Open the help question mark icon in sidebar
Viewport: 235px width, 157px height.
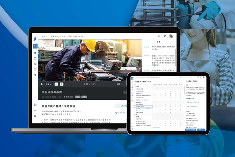pos(35,116)
